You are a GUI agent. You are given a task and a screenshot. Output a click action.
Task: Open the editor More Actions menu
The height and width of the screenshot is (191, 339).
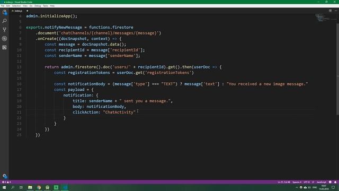[x=336, y=11]
